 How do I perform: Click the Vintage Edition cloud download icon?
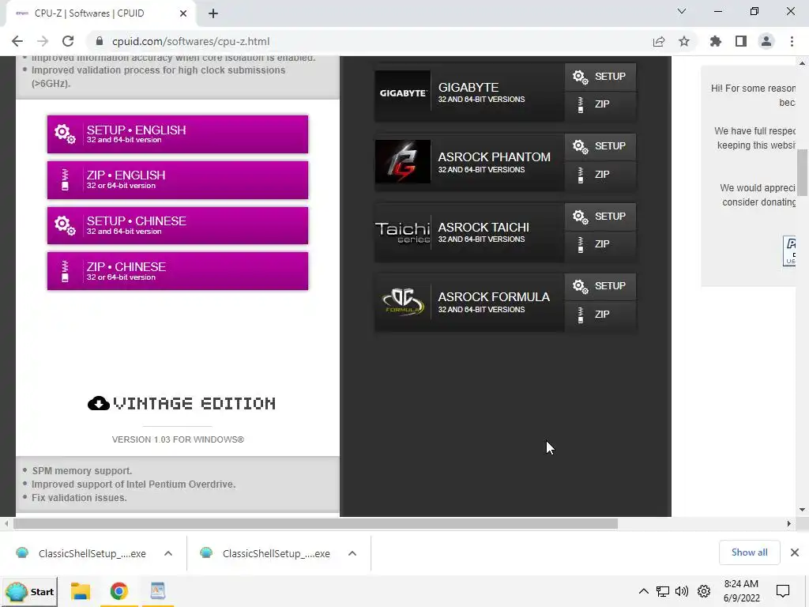click(99, 403)
